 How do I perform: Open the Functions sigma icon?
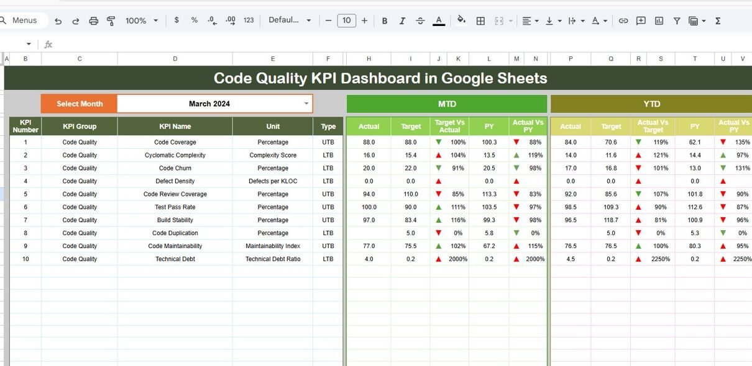[718, 20]
